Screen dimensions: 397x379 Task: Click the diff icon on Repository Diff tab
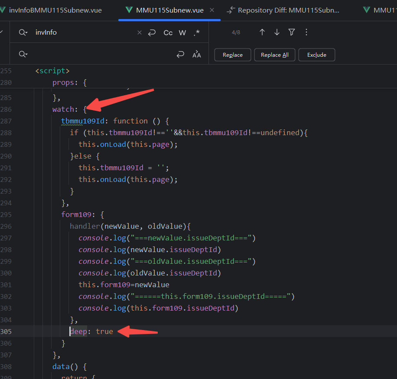click(x=231, y=10)
